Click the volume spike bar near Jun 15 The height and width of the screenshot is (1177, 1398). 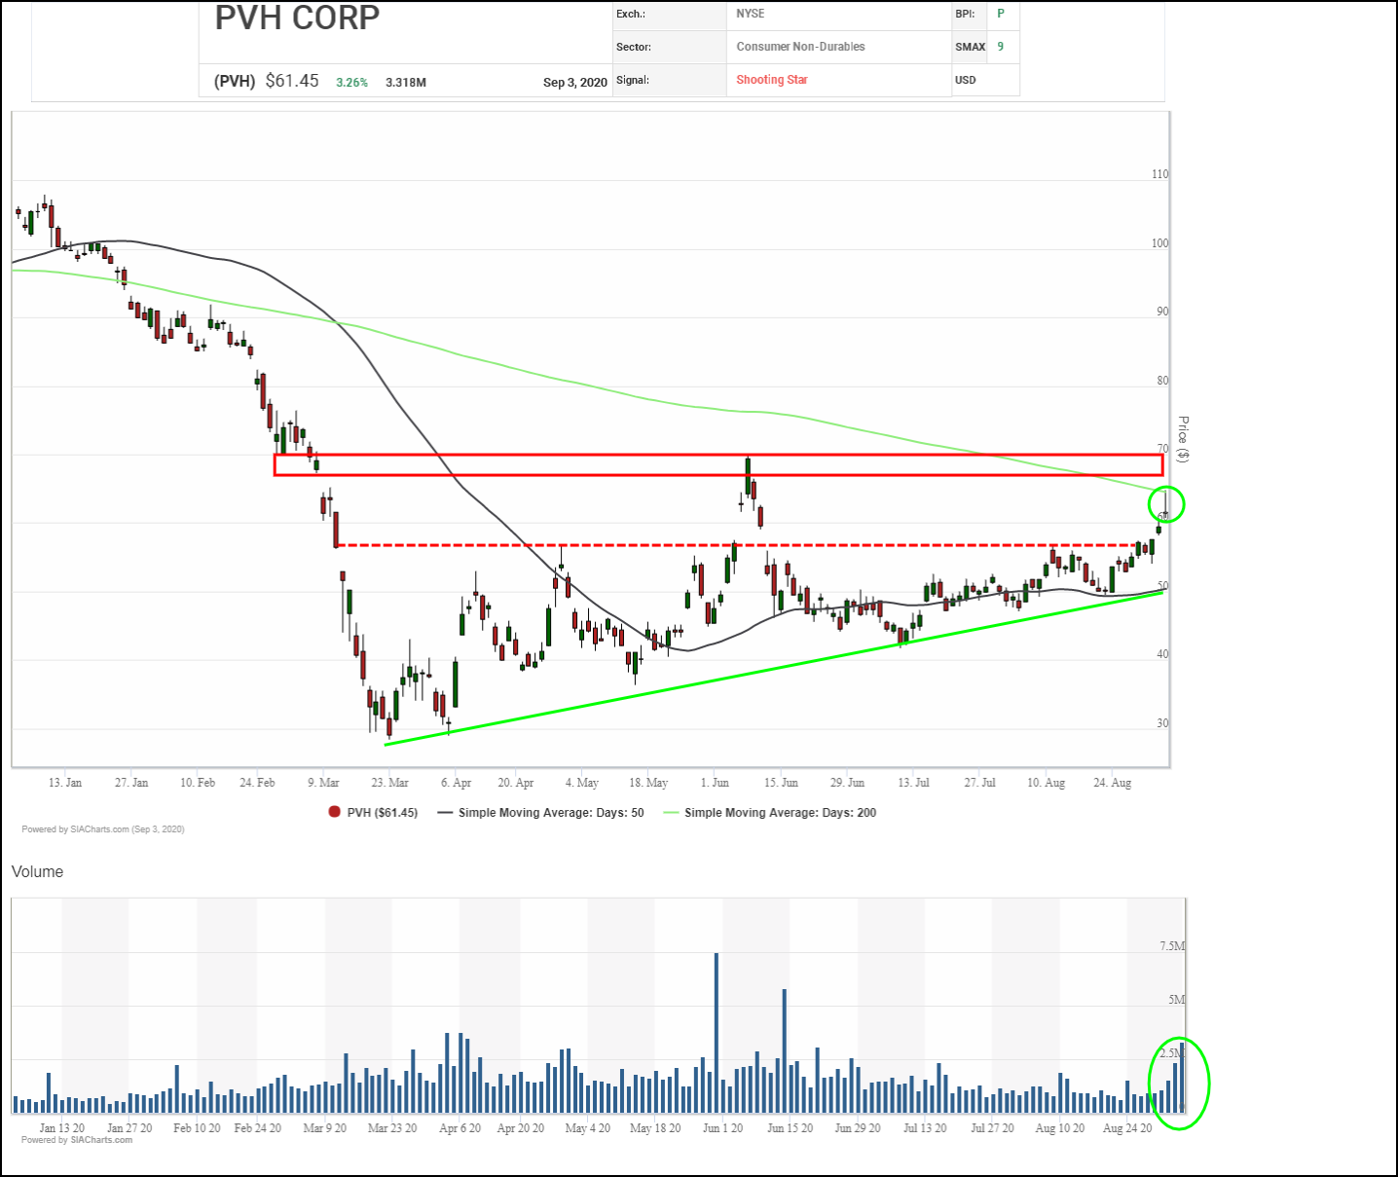point(784,1050)
